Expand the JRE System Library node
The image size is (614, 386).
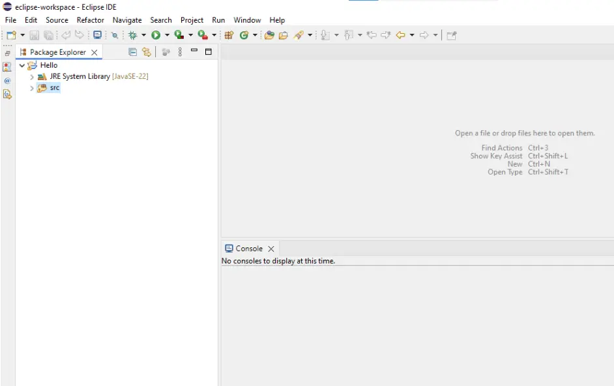pos(32,77)
